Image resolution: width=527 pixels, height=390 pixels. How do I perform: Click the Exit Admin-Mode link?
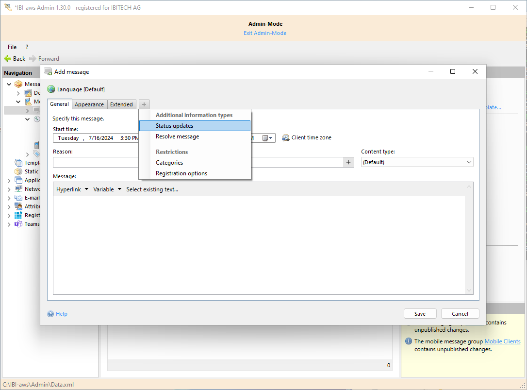point(265,33)
